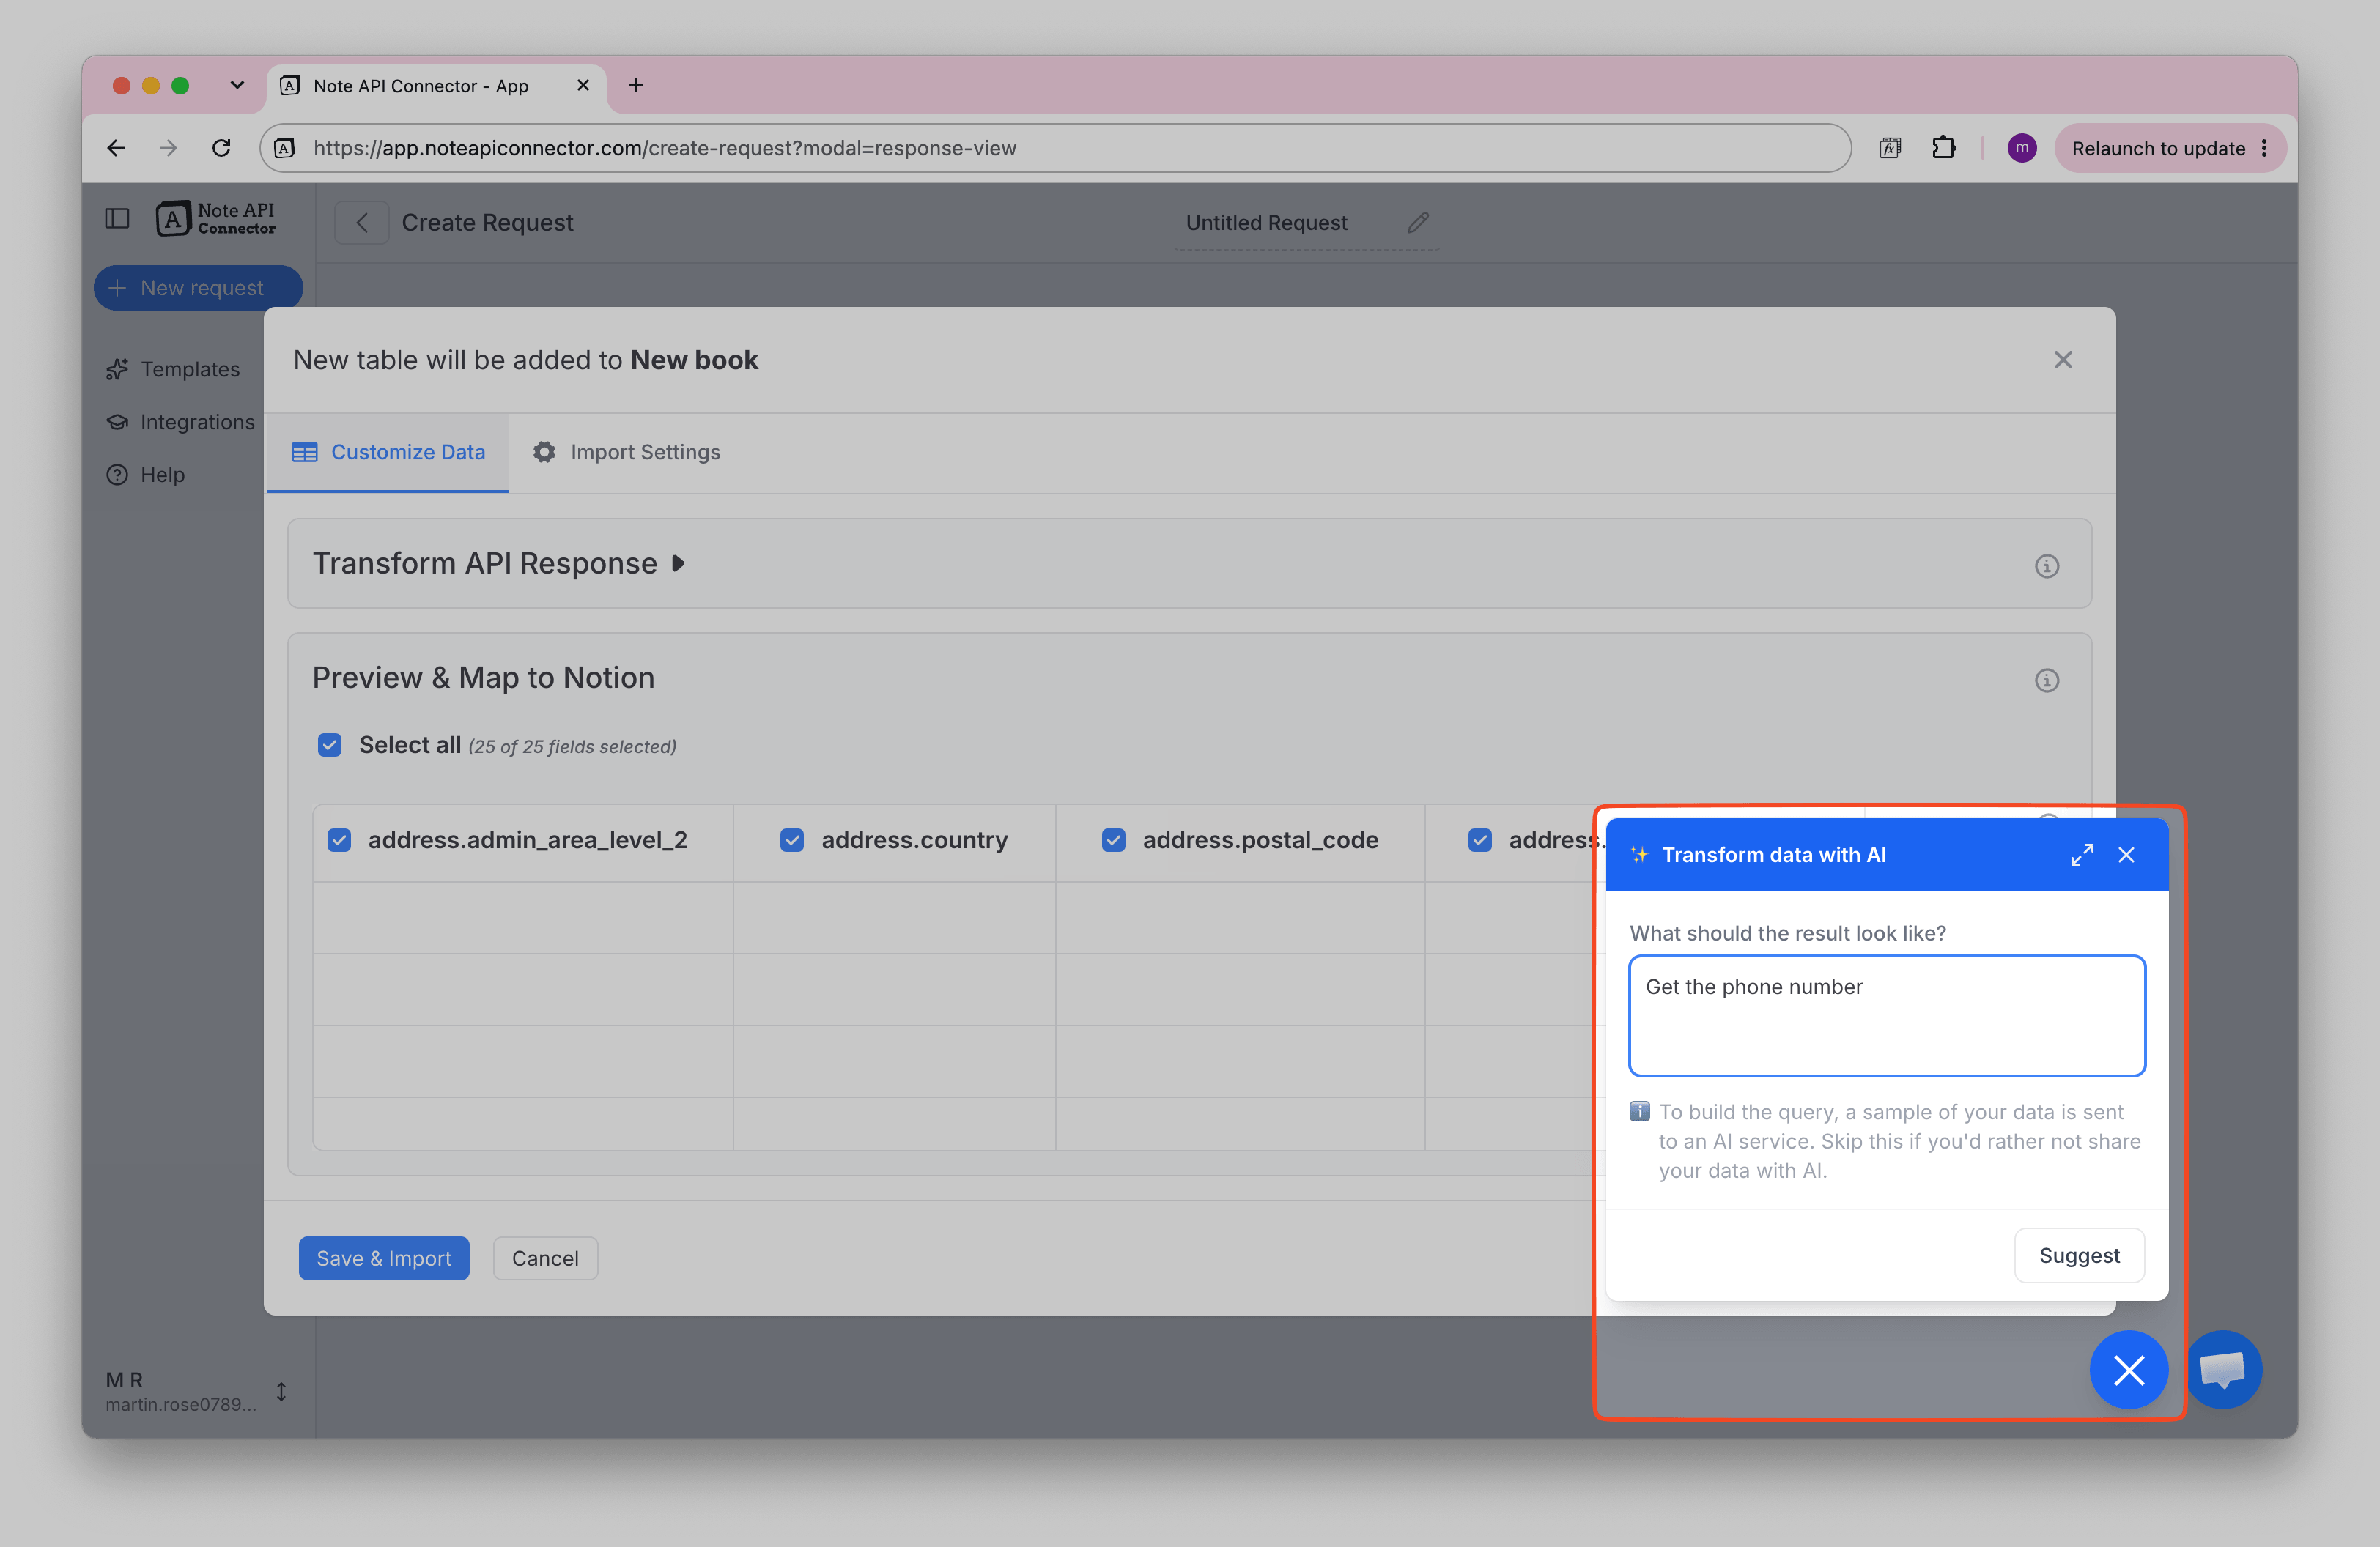Toggle the sidebar panel icon

pyautogui.click(x=117, y=219)
